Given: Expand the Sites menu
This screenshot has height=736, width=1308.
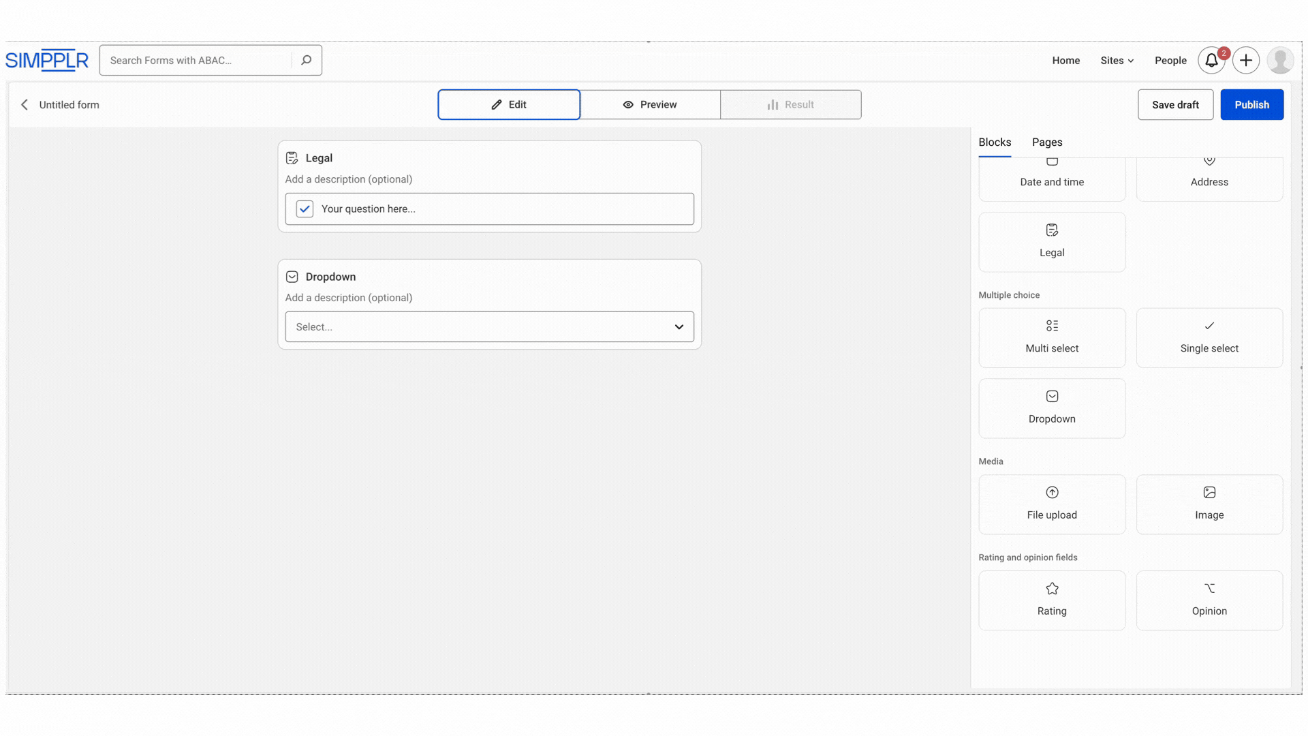Looking at the screenshot, I should [x=1117, y=61].
